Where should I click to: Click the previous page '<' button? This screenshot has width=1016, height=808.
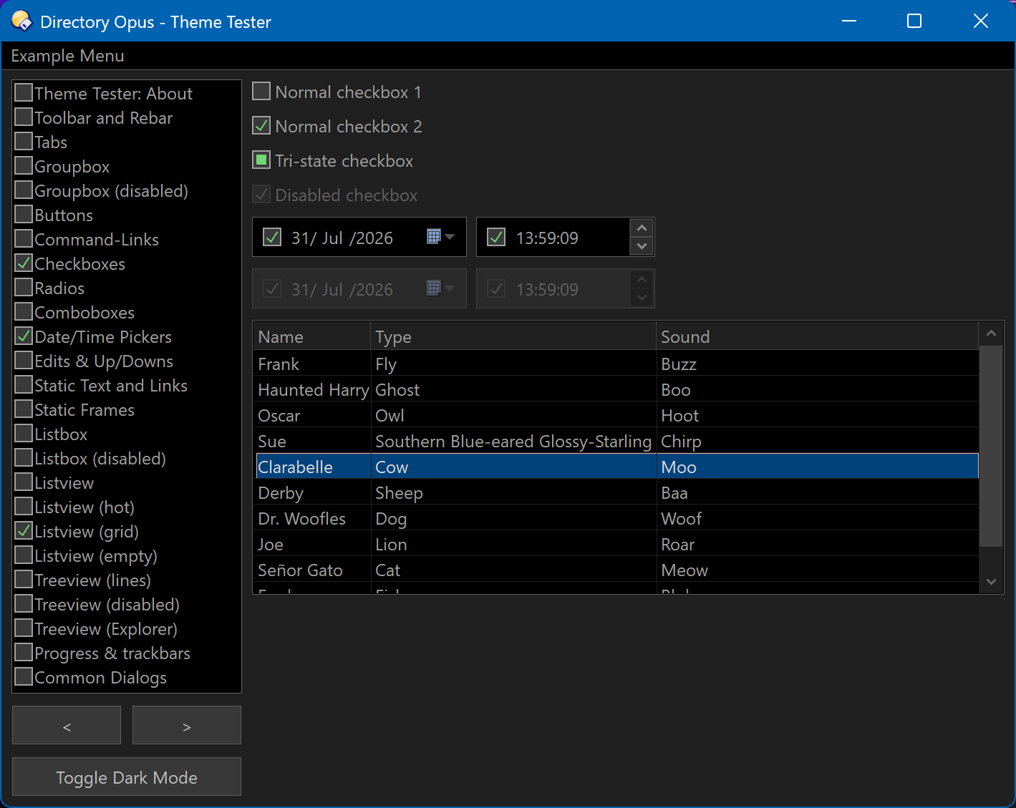click(x=67, y=725)
